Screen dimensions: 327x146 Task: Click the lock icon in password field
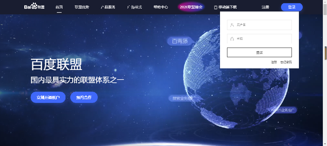tap(232, 39)
